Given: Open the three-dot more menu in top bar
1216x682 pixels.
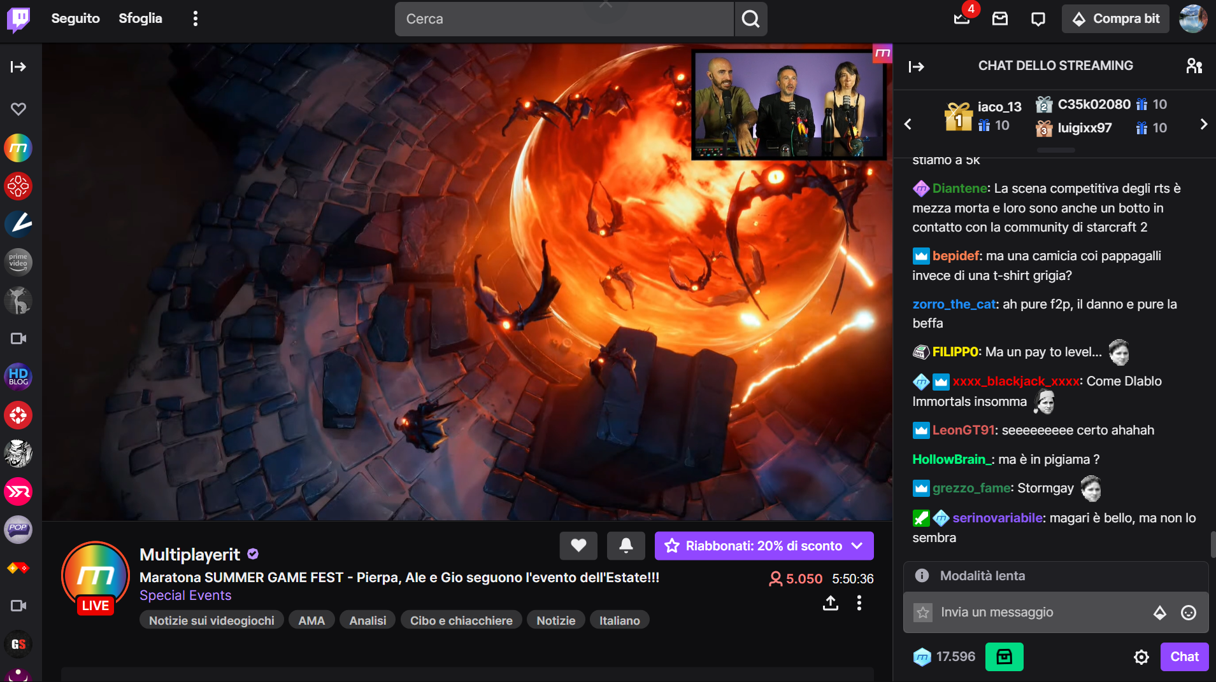Looking at the screenshot, I should [196, 18].
